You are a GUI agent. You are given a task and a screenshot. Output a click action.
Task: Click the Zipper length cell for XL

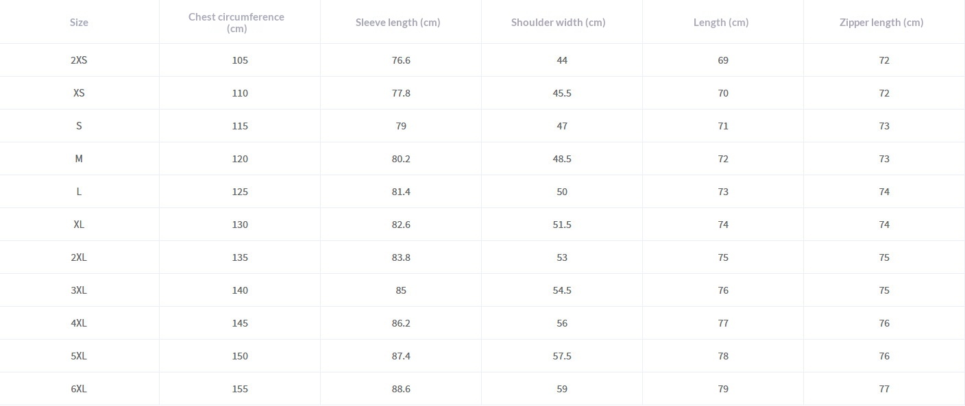click(x=884, y=225)
